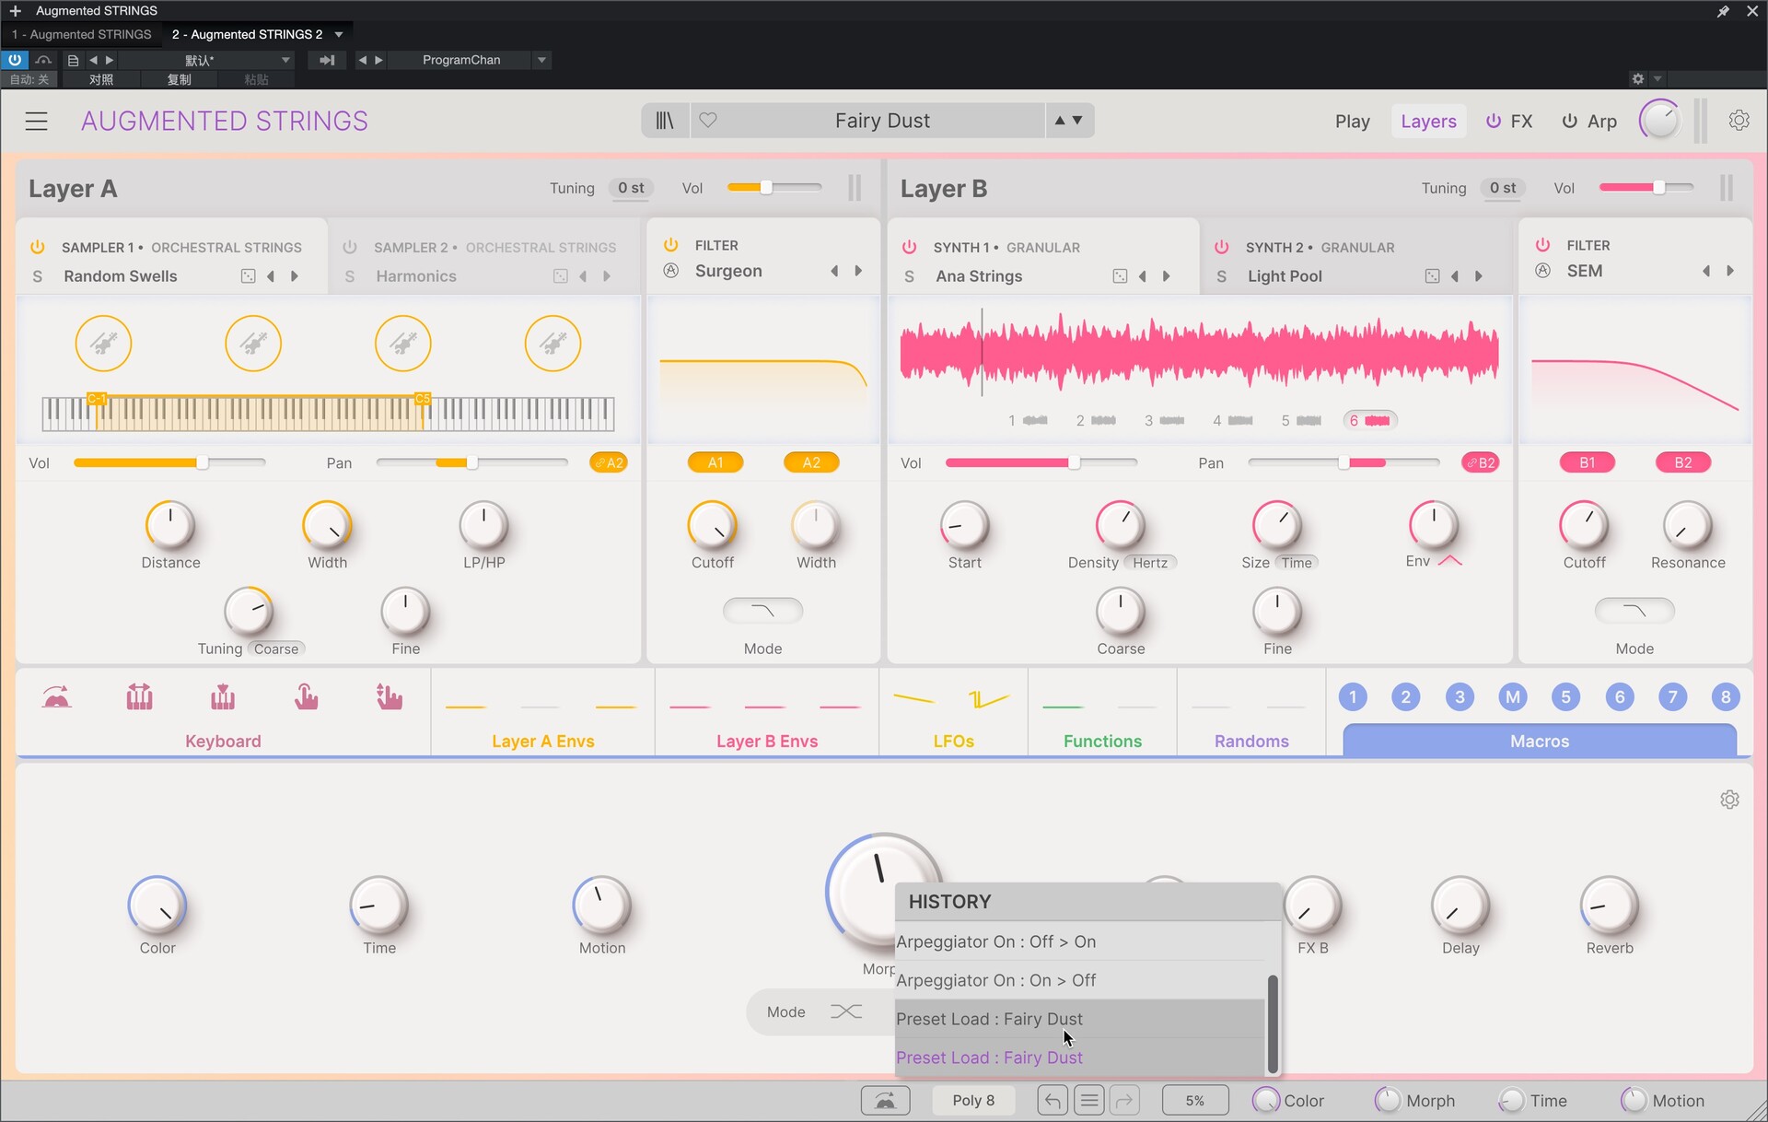Pin the plugin window

pos(1723,11)
